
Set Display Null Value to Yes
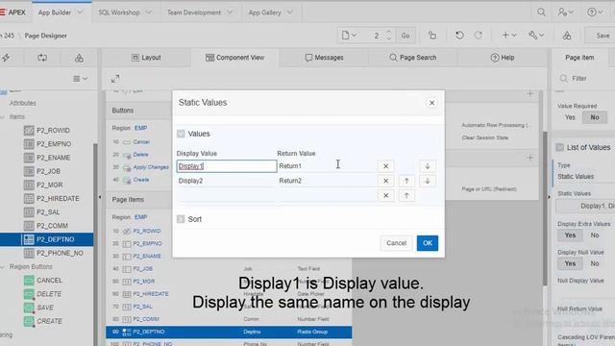(x=570, y=263)
